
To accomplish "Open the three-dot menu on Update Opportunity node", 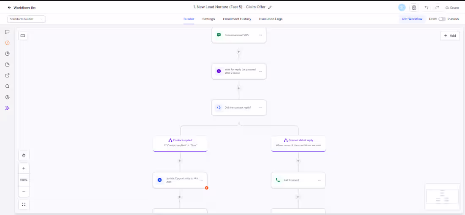I will click(201, 180).
